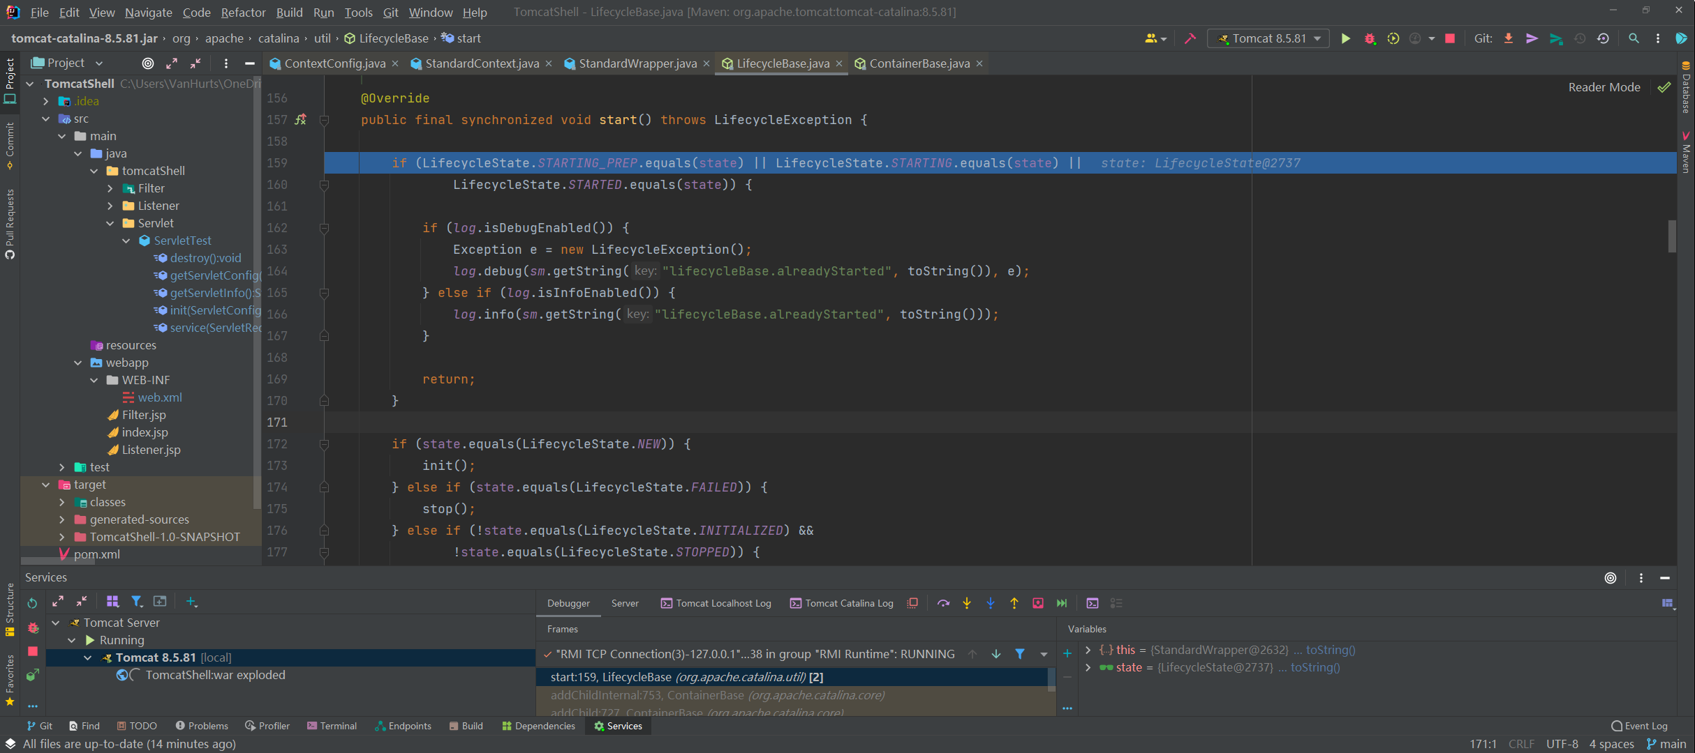This screenshot has height=753, width=1695.
Task: Enable Reader Mode in the editor
Action: click(1604, 86)
